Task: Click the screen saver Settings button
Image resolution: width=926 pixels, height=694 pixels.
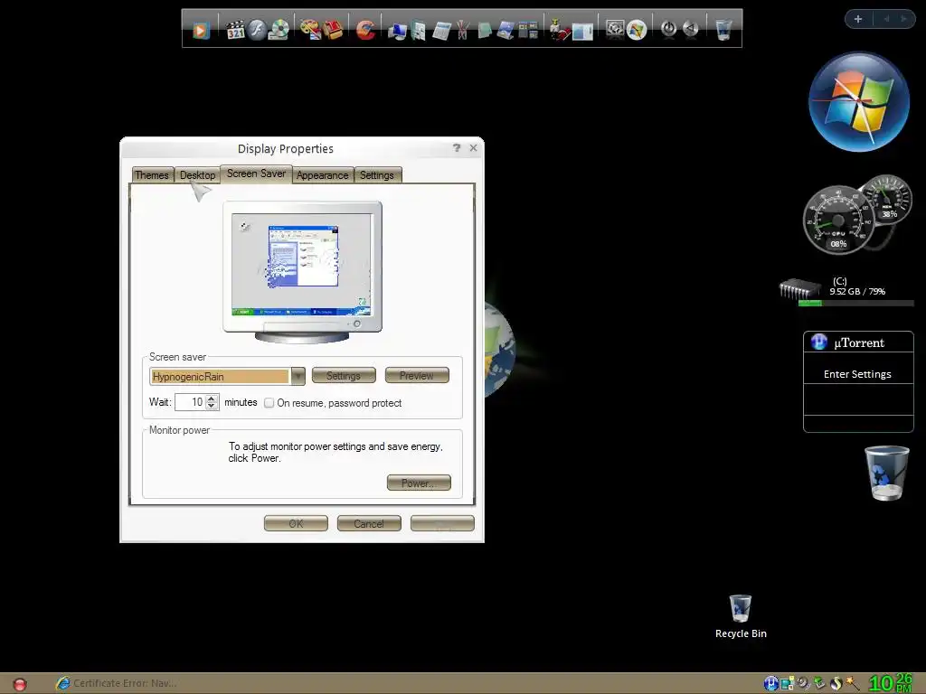Action: coord(344,376)
